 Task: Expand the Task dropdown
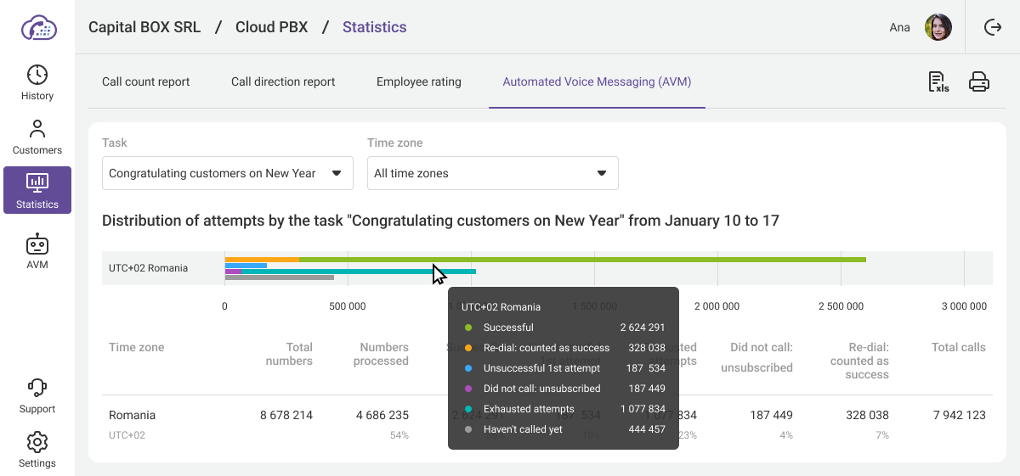pyautogui.click(x=228, y=173)
